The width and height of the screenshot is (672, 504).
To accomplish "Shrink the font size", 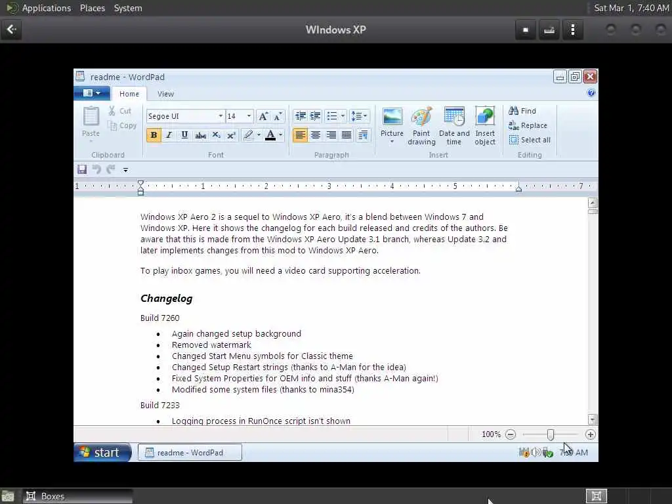I will (278, 116).
